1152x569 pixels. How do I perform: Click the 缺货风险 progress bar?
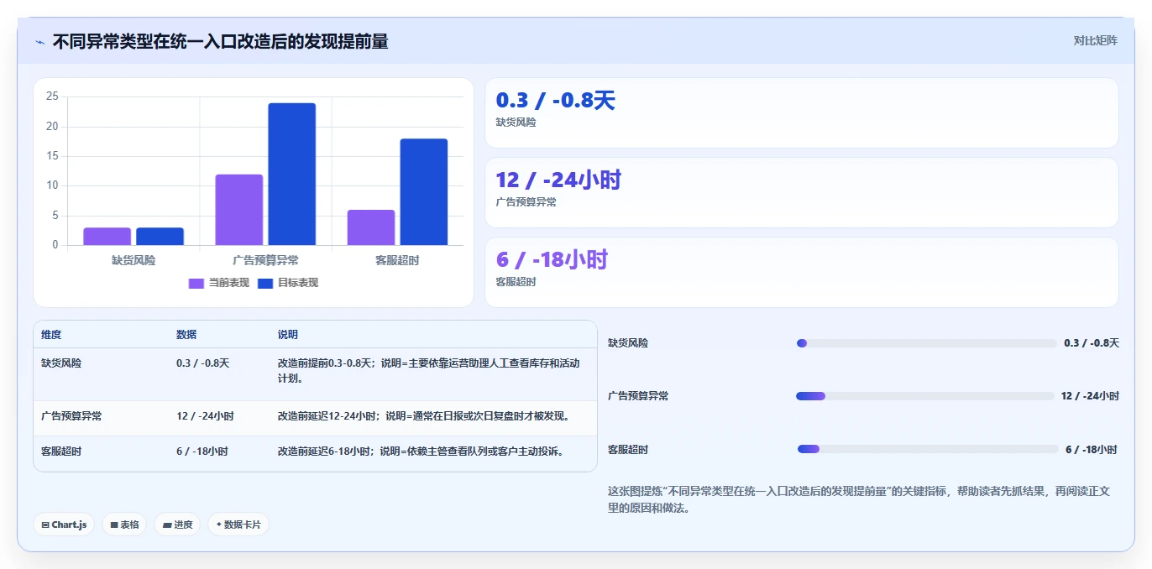[x=926, y=343]
